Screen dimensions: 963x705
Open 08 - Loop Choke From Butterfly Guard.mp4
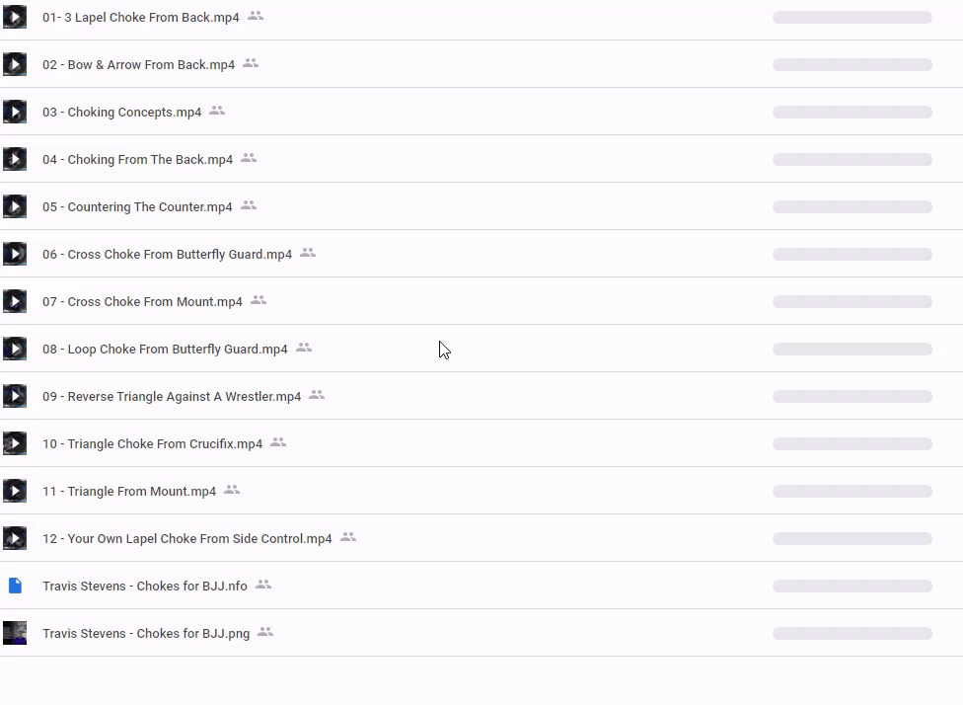pyautogui.click(x=165, y=349)
